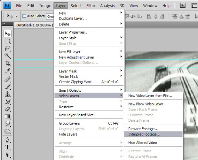Screen dimensions: 198x160
Task: Select the Type tool
Action: 7,147
